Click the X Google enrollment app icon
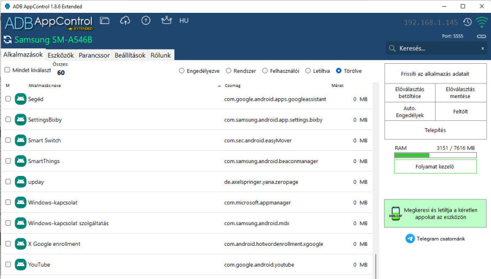 coord(21,243)
